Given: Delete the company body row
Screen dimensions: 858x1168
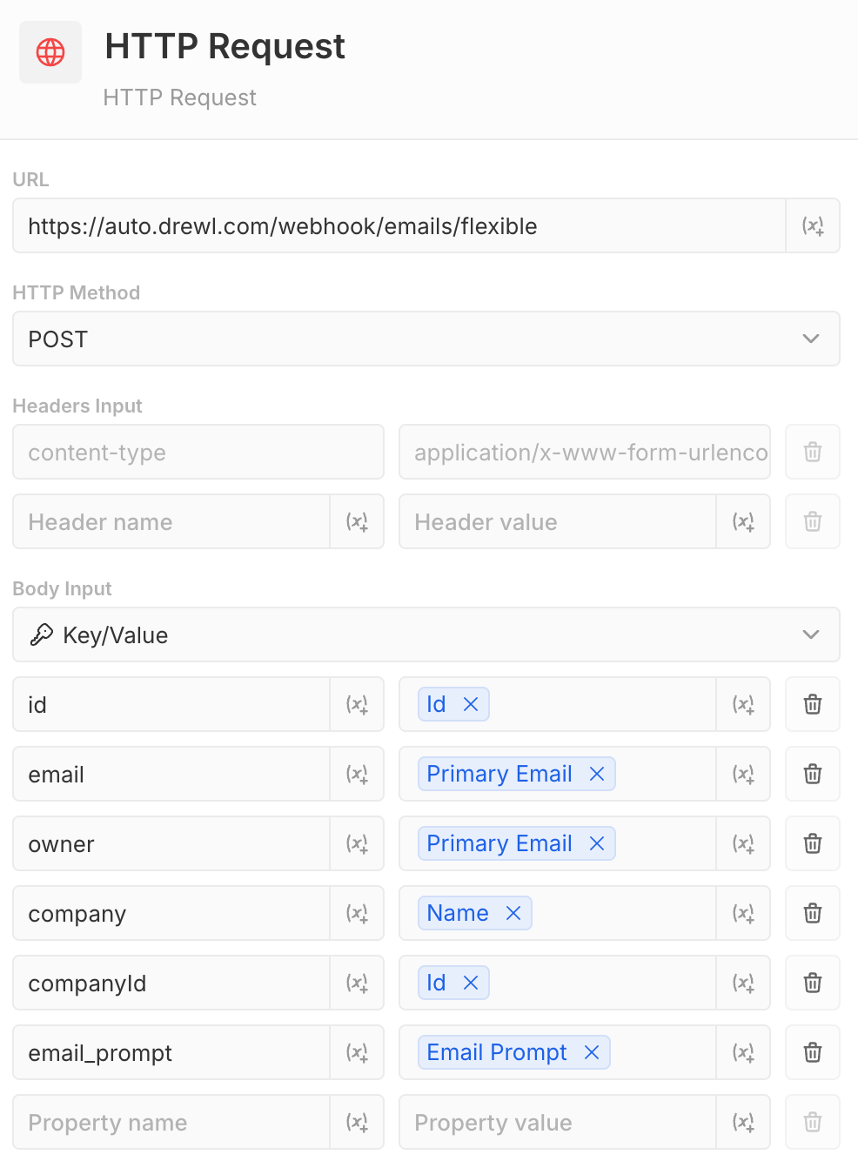Looking at the screenshot, I should [813, 913].
